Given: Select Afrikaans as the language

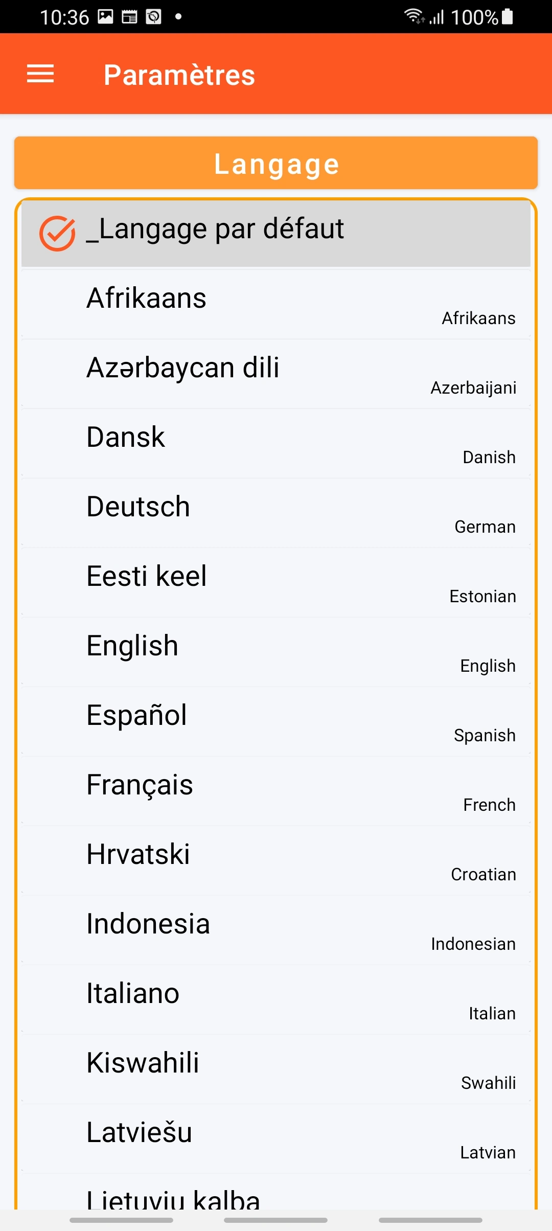Looking at the screenshot, I should click(276, 305).
